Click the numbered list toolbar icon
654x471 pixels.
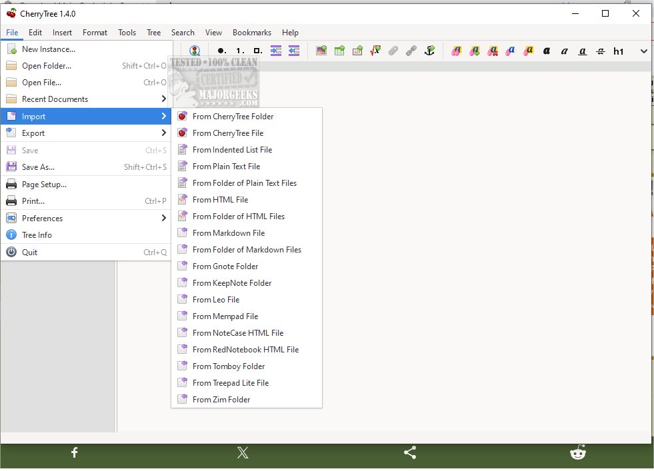click(240, 51)
